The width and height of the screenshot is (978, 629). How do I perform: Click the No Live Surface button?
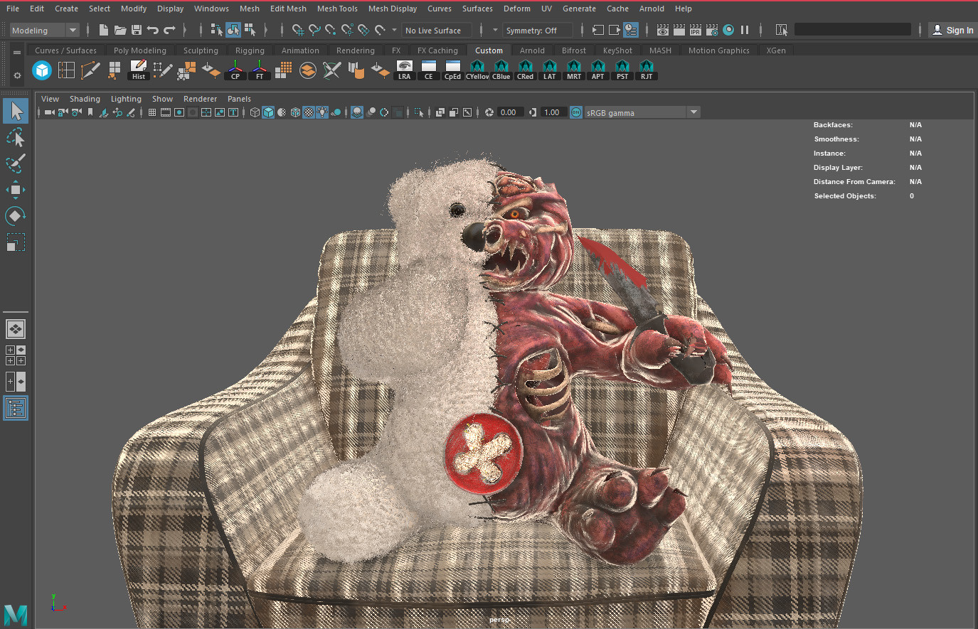(x=436, y=30)
